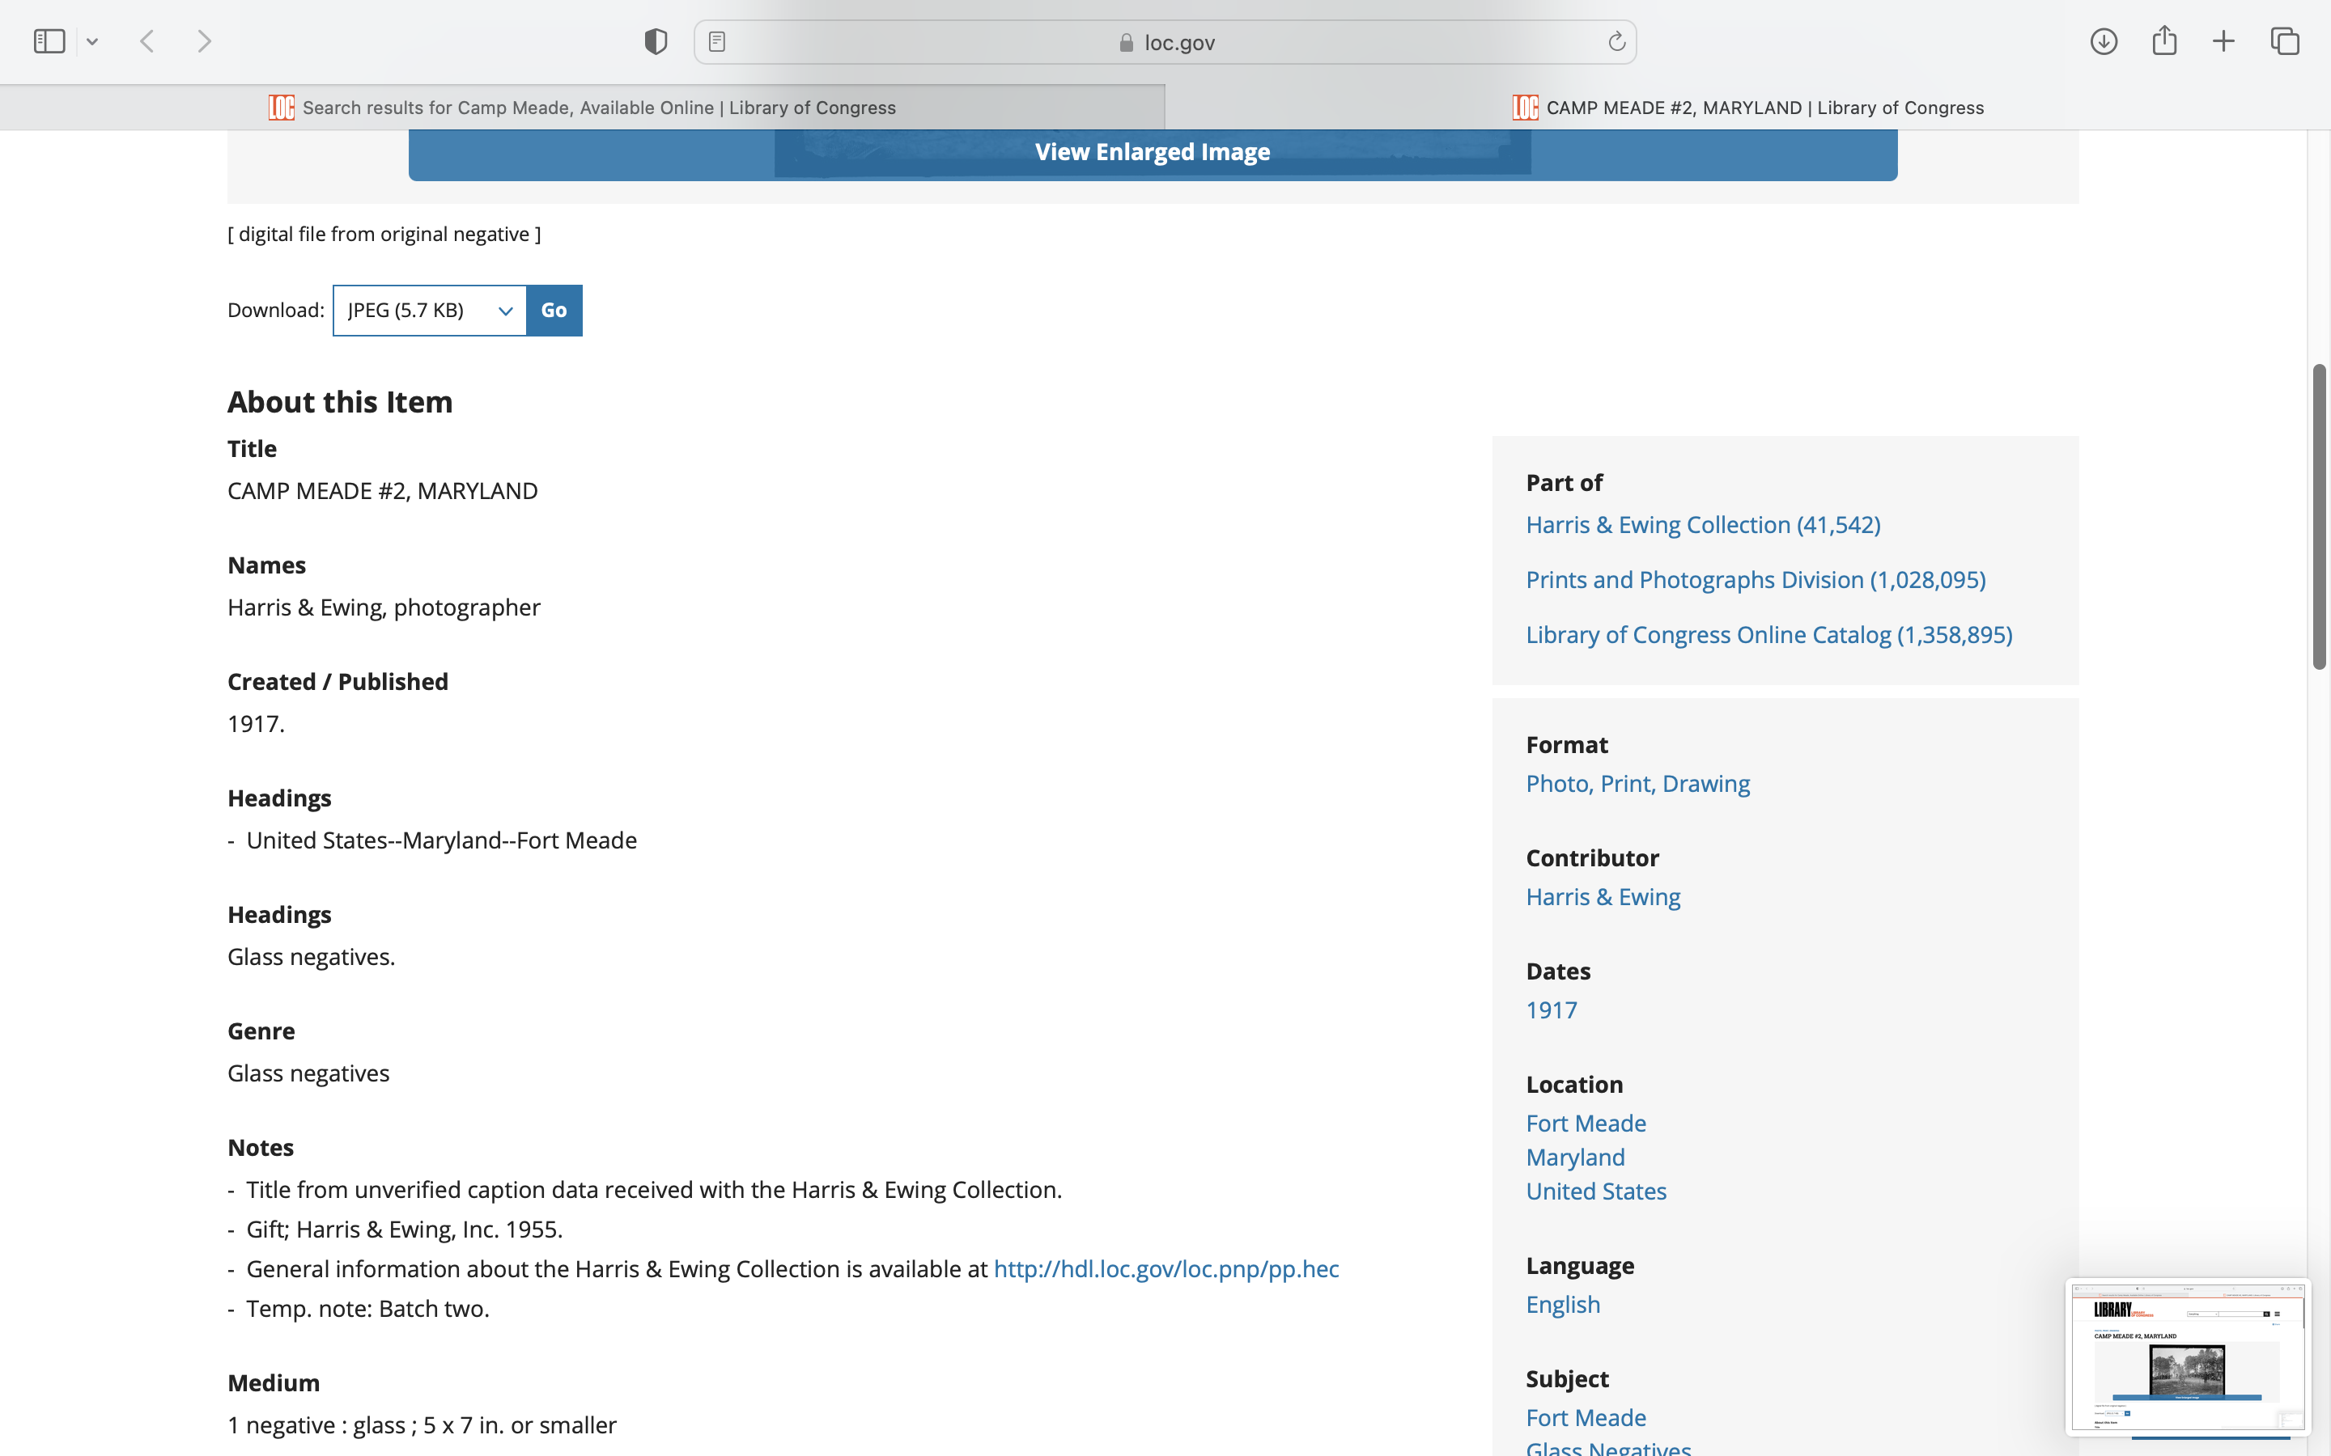The width and height of the screenshot is (2331, 1456).
Task: Open the Share menu icon
Action: (2164, 41)
